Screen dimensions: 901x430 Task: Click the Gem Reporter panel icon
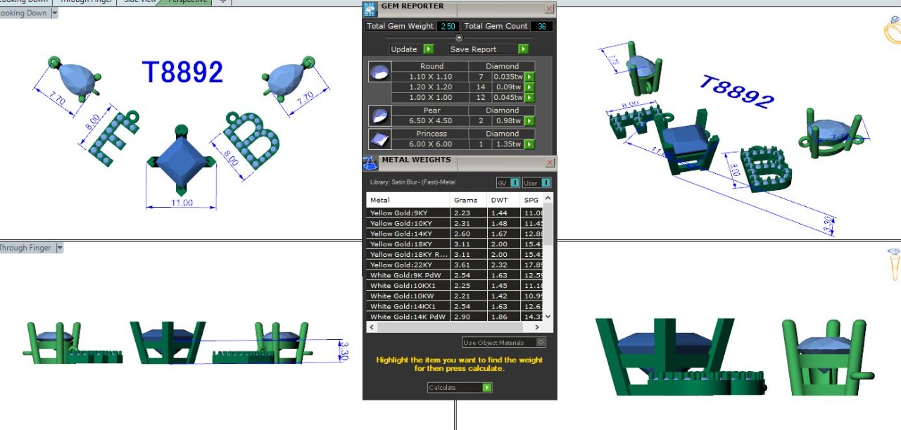tap(370, 8)
